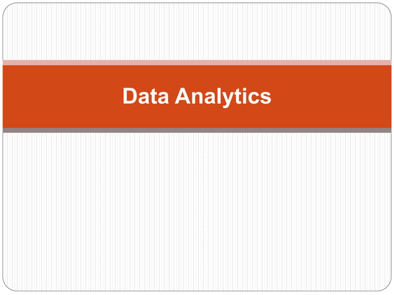Image resolution: width=394 pixels, height=295 pixels.
Task: Click the rounded bottom-left corner of slide
Action: click(x=7, y=286)
